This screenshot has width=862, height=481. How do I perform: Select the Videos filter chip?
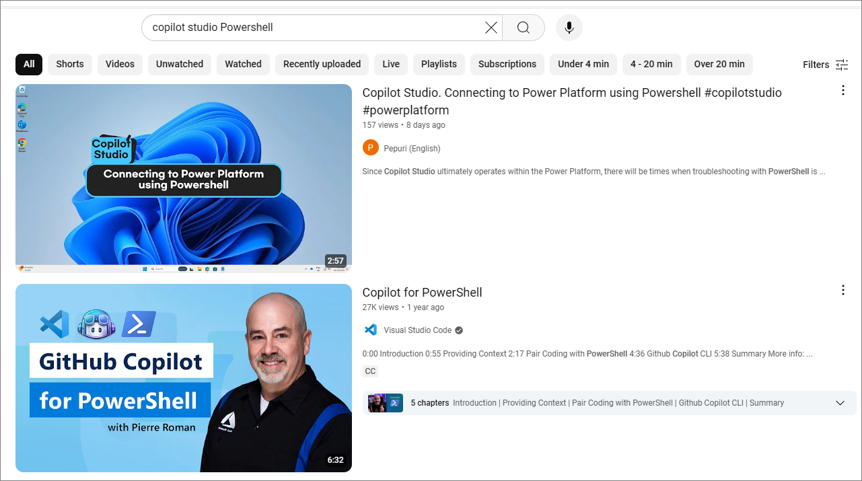coord(120,64)
